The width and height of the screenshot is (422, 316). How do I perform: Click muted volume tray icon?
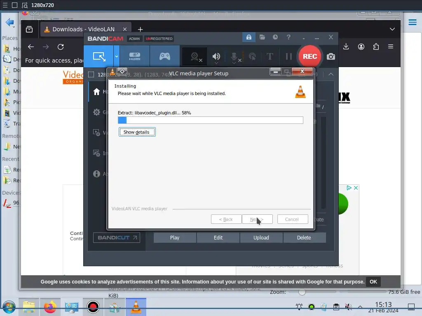tap(348, 307)
